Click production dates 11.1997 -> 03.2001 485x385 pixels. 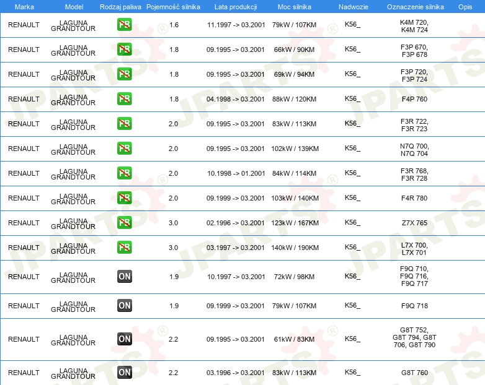pyautogui.click(x=236, y=25)
